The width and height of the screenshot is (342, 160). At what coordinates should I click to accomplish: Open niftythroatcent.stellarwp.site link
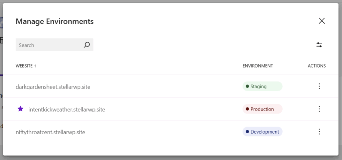click(50, 132)
